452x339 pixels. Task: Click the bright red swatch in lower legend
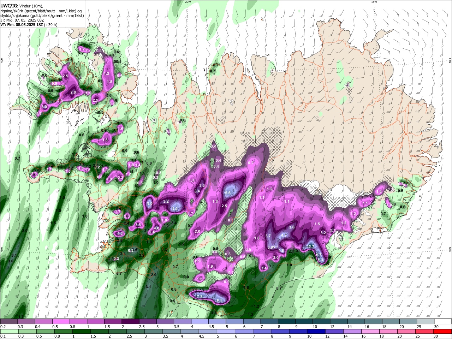443,331
